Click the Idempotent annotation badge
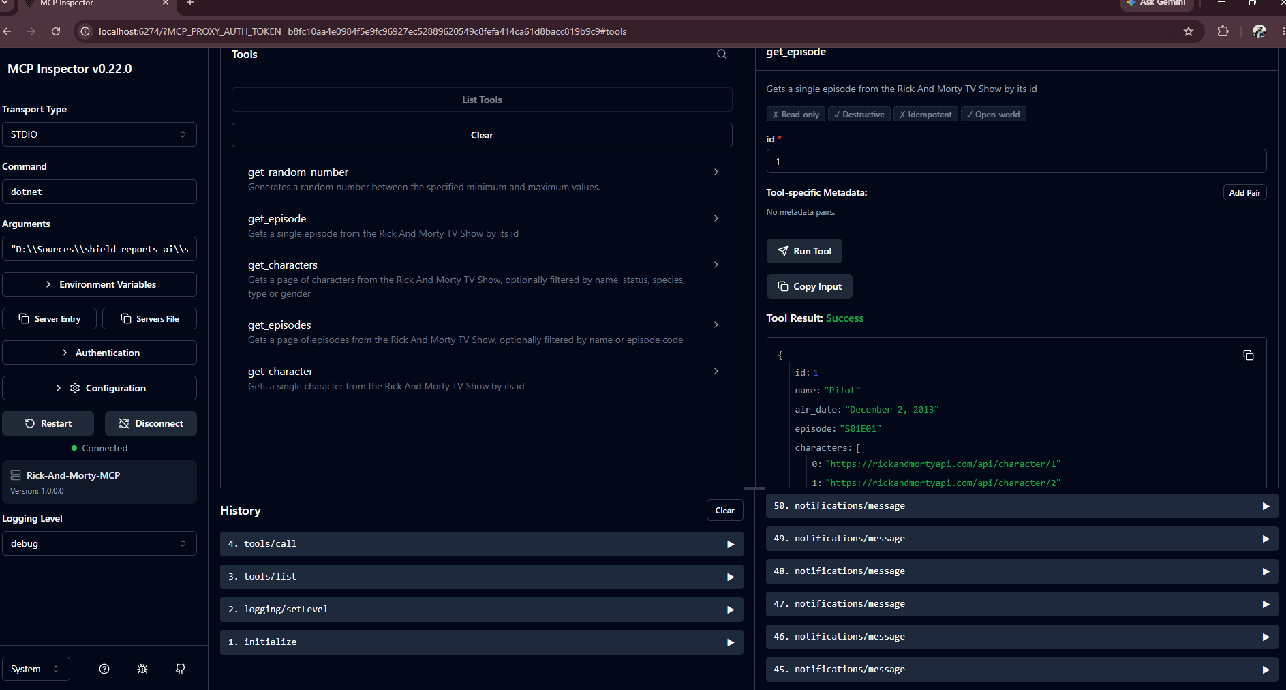Viewport: 1286px width, 690px height. (x=925, y=115)
